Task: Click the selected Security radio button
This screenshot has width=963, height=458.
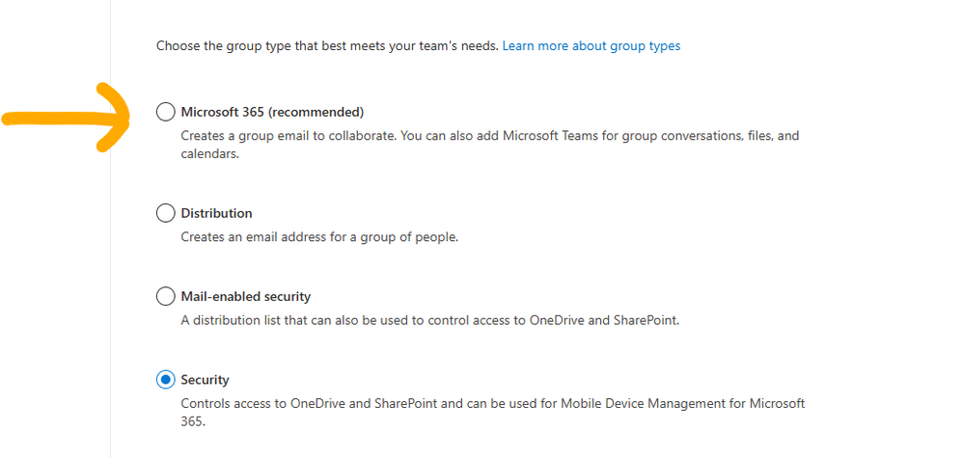Action: click(x=165, y=380)
